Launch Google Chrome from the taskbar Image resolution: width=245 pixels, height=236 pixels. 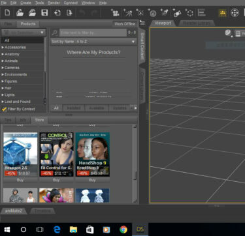[123, 229]
